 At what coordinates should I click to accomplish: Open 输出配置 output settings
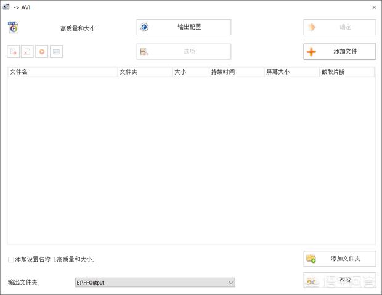tap(184, 27)
